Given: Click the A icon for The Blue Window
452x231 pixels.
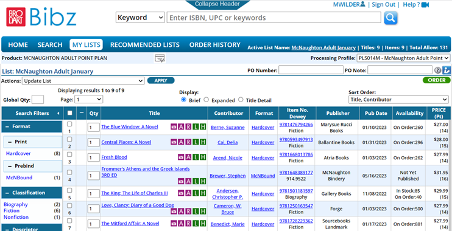Looking at the screenshot, I should (181, 126).
